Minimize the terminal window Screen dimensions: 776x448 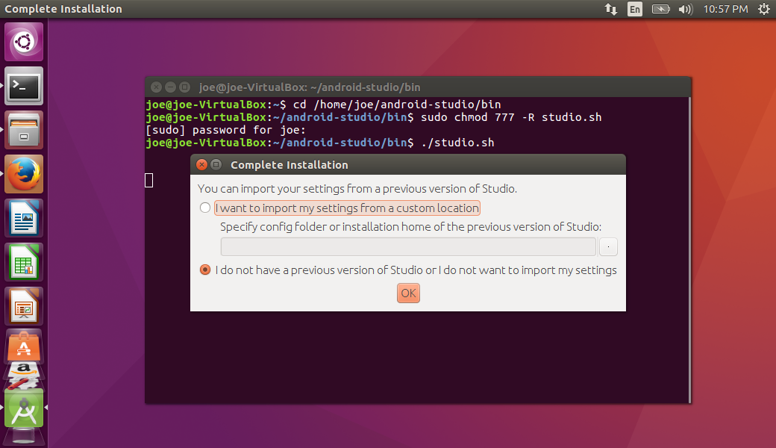(x=170, y=87)
